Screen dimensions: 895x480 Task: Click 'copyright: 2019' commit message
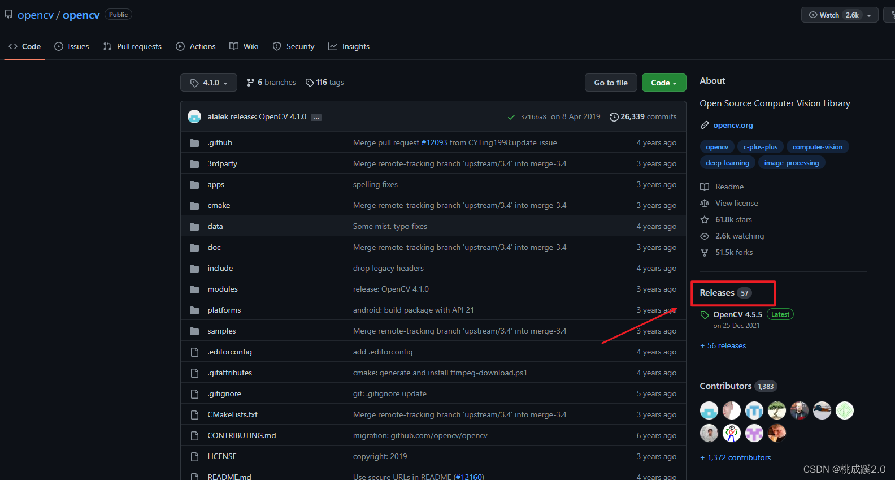point(380,457)
